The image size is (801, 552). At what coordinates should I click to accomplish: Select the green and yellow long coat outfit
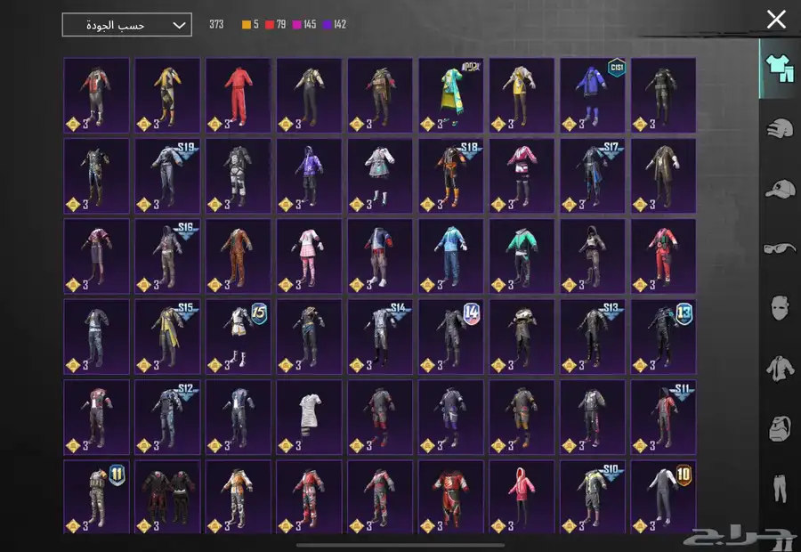pyautogui.click(x=450, y=95)
